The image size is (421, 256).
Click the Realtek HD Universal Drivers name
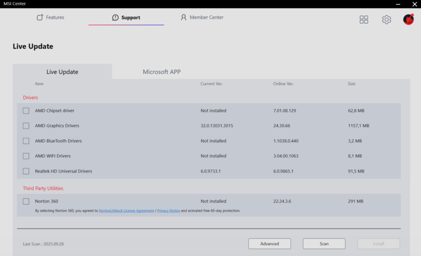pyautogui.click(x=64, y=171)
